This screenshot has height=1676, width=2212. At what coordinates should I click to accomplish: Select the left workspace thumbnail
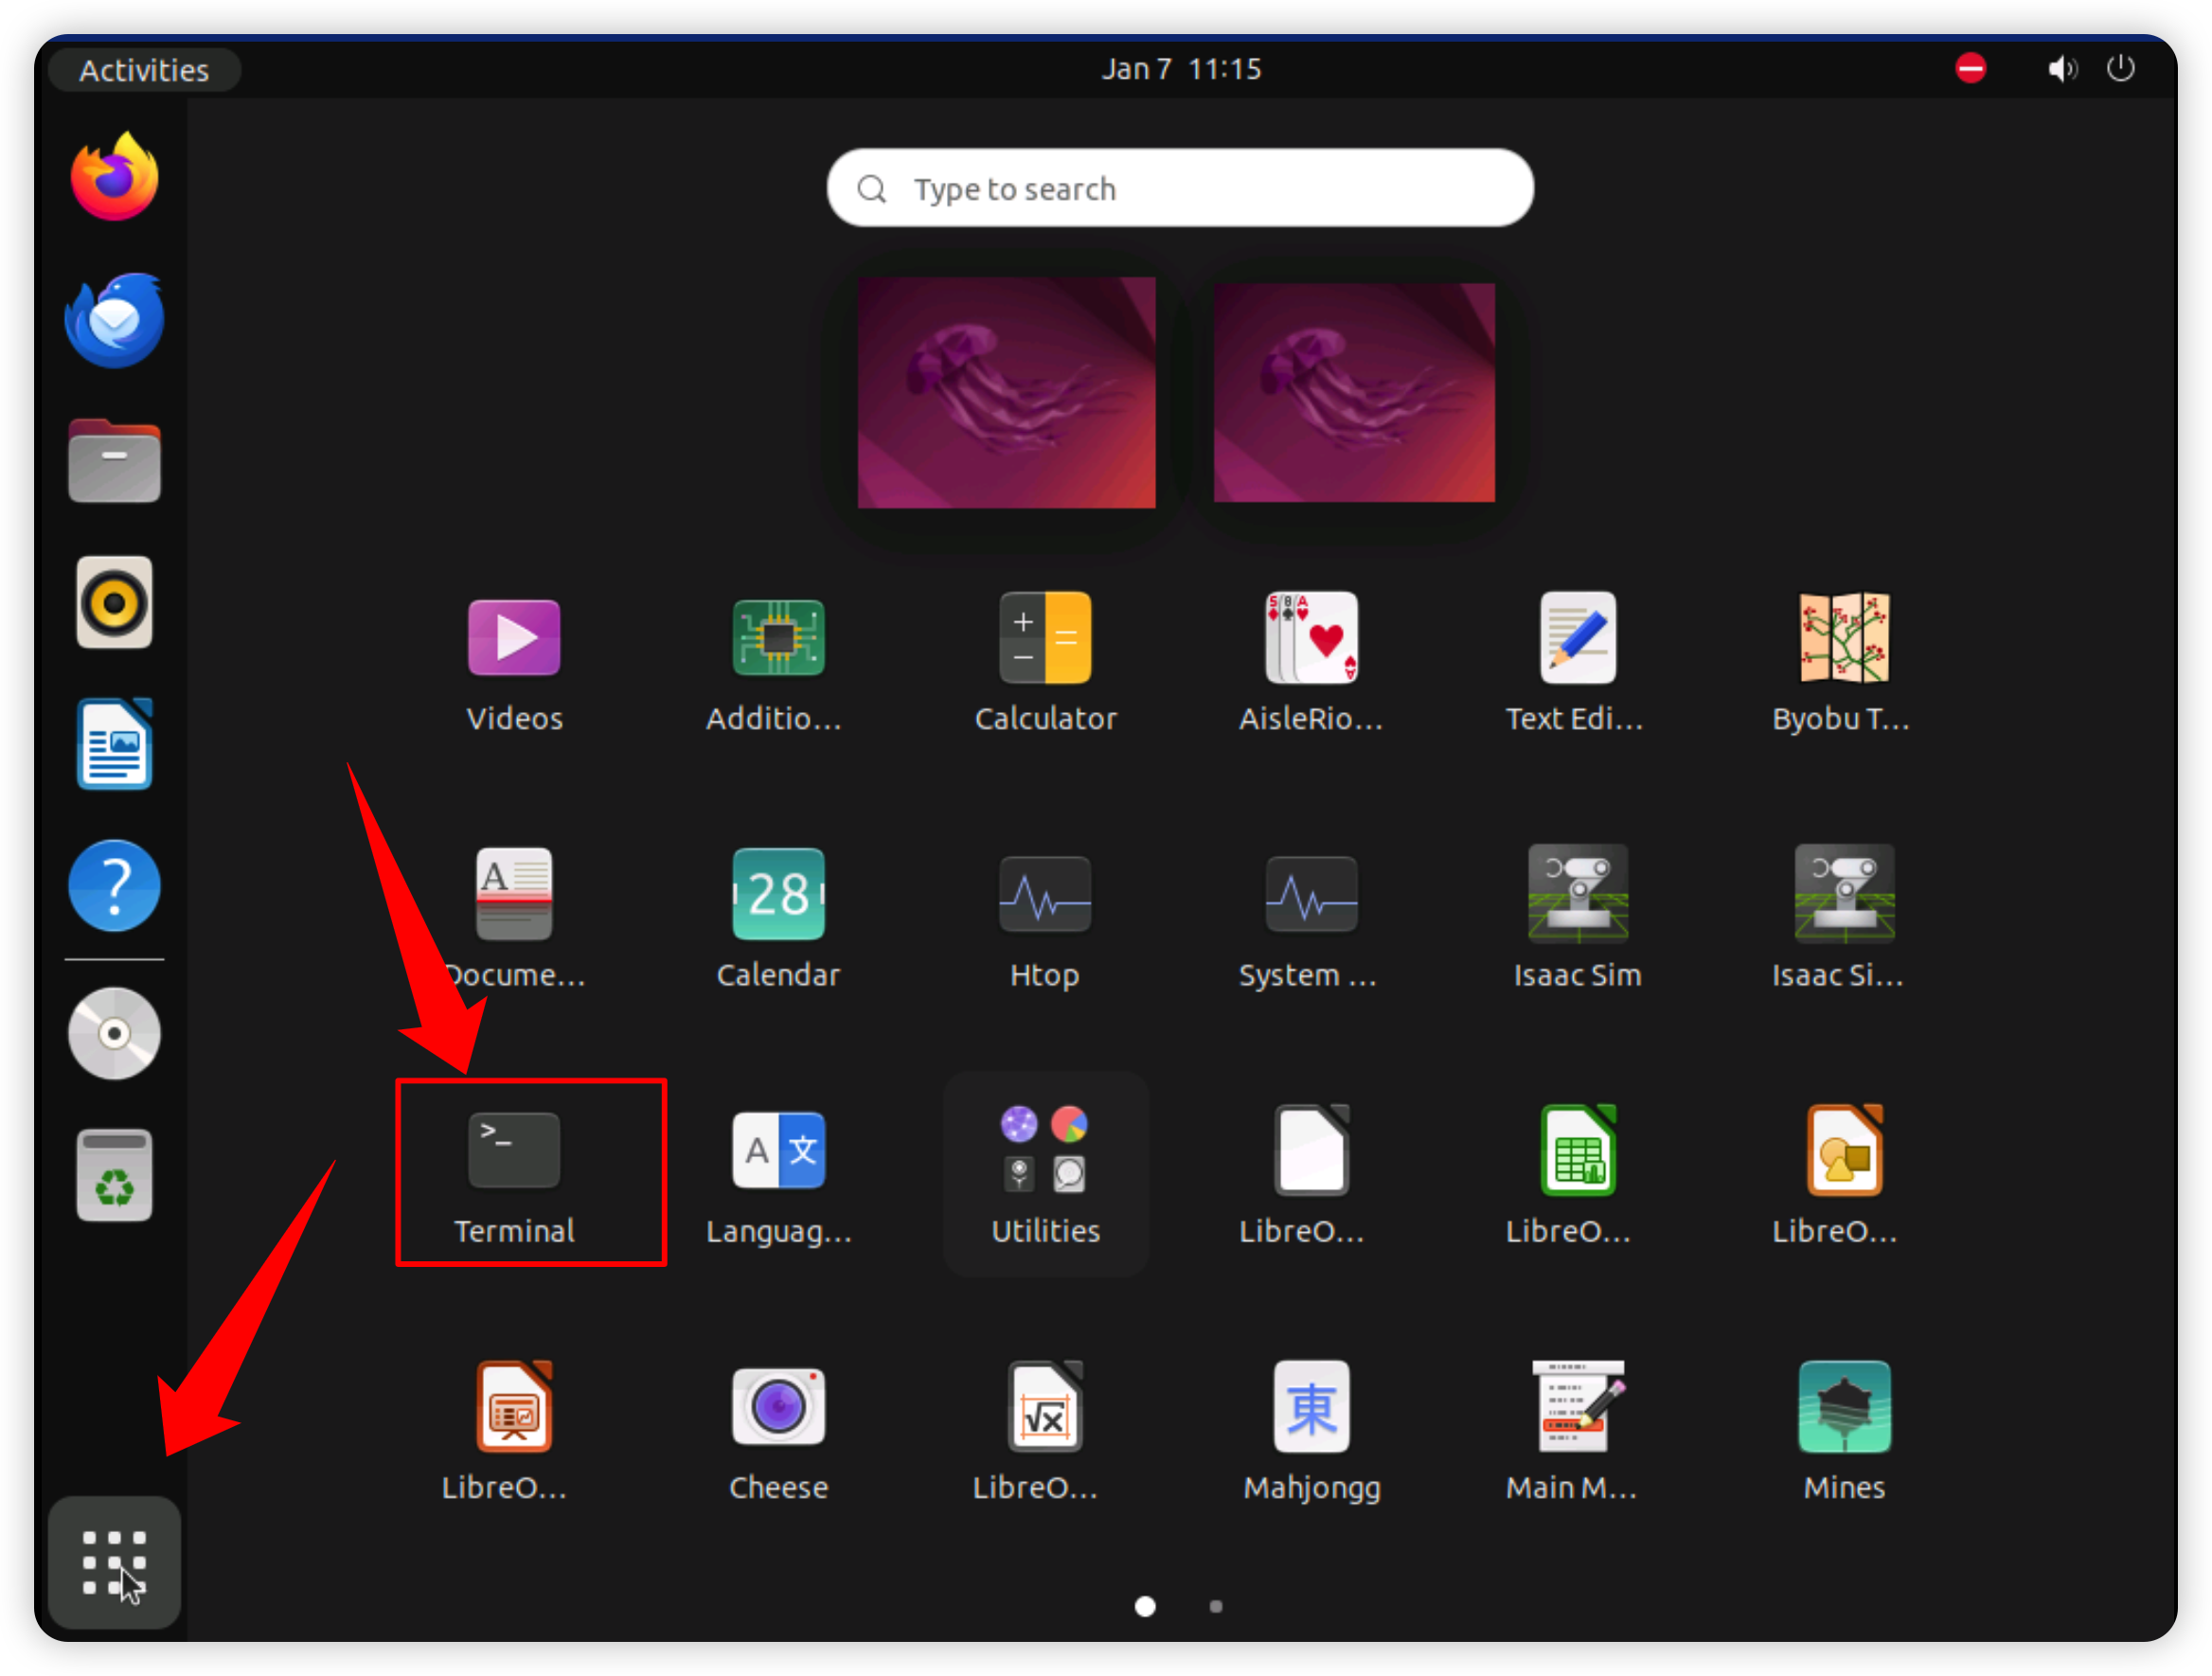coord(1006,392)
